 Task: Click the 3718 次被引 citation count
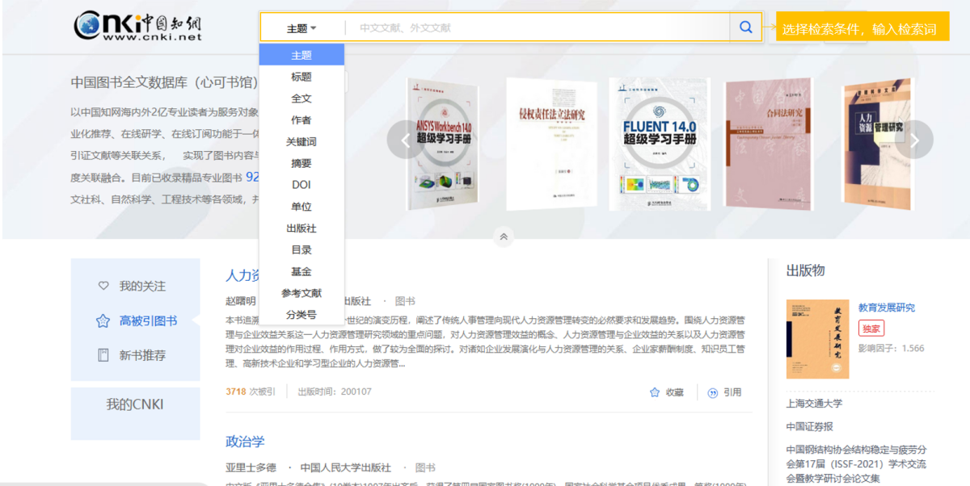(x=251, y=392)
